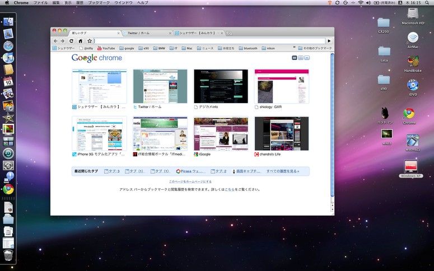This screenshot has width=434, height=271.
Task: Click the こちら help link
Action: click(230, 190)
